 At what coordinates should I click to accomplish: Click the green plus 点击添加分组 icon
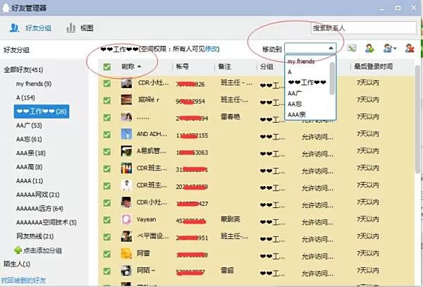[18, 250]
